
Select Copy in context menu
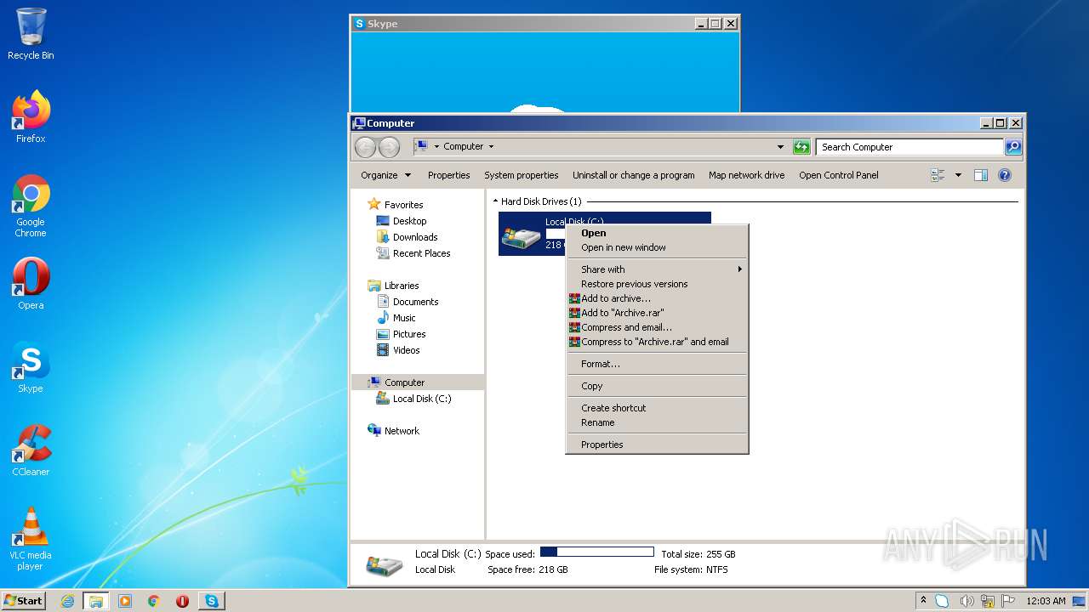click(657, 386)
